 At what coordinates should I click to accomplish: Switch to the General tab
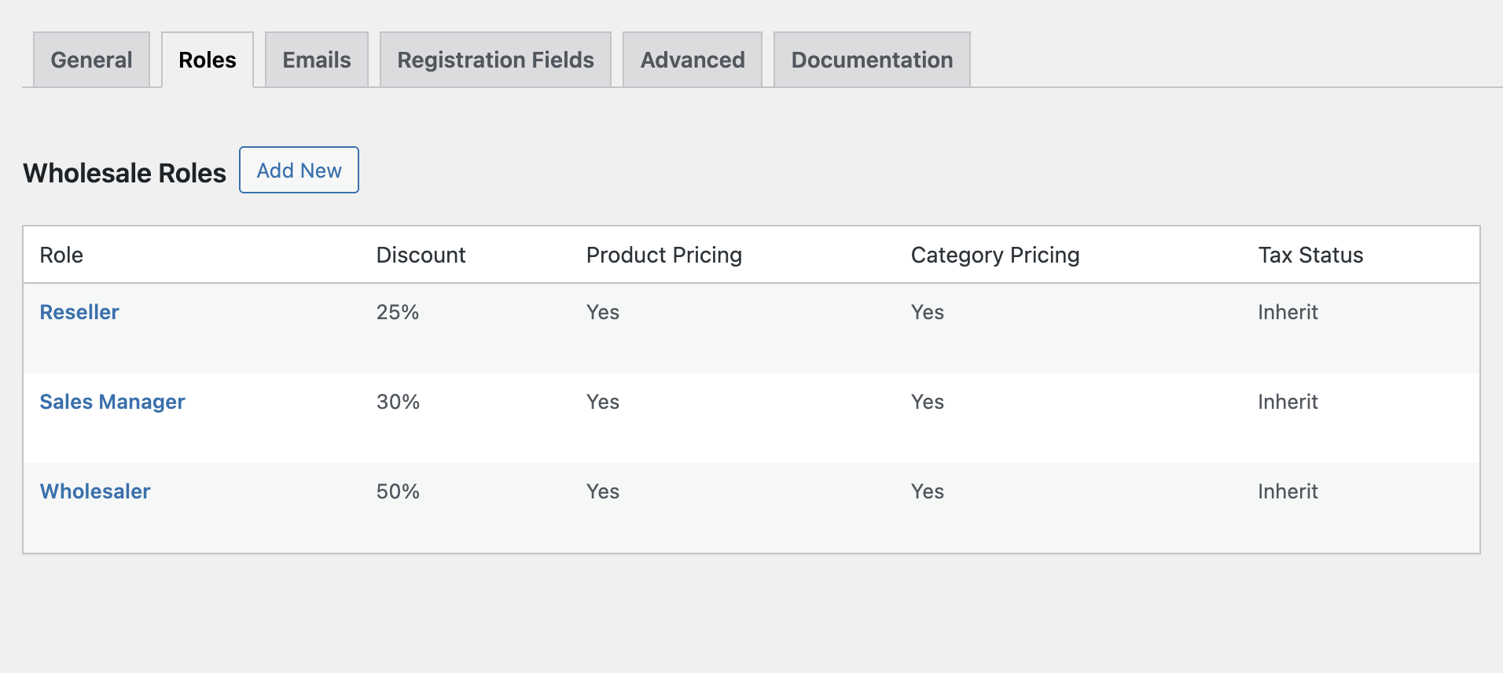click(91, 60)
